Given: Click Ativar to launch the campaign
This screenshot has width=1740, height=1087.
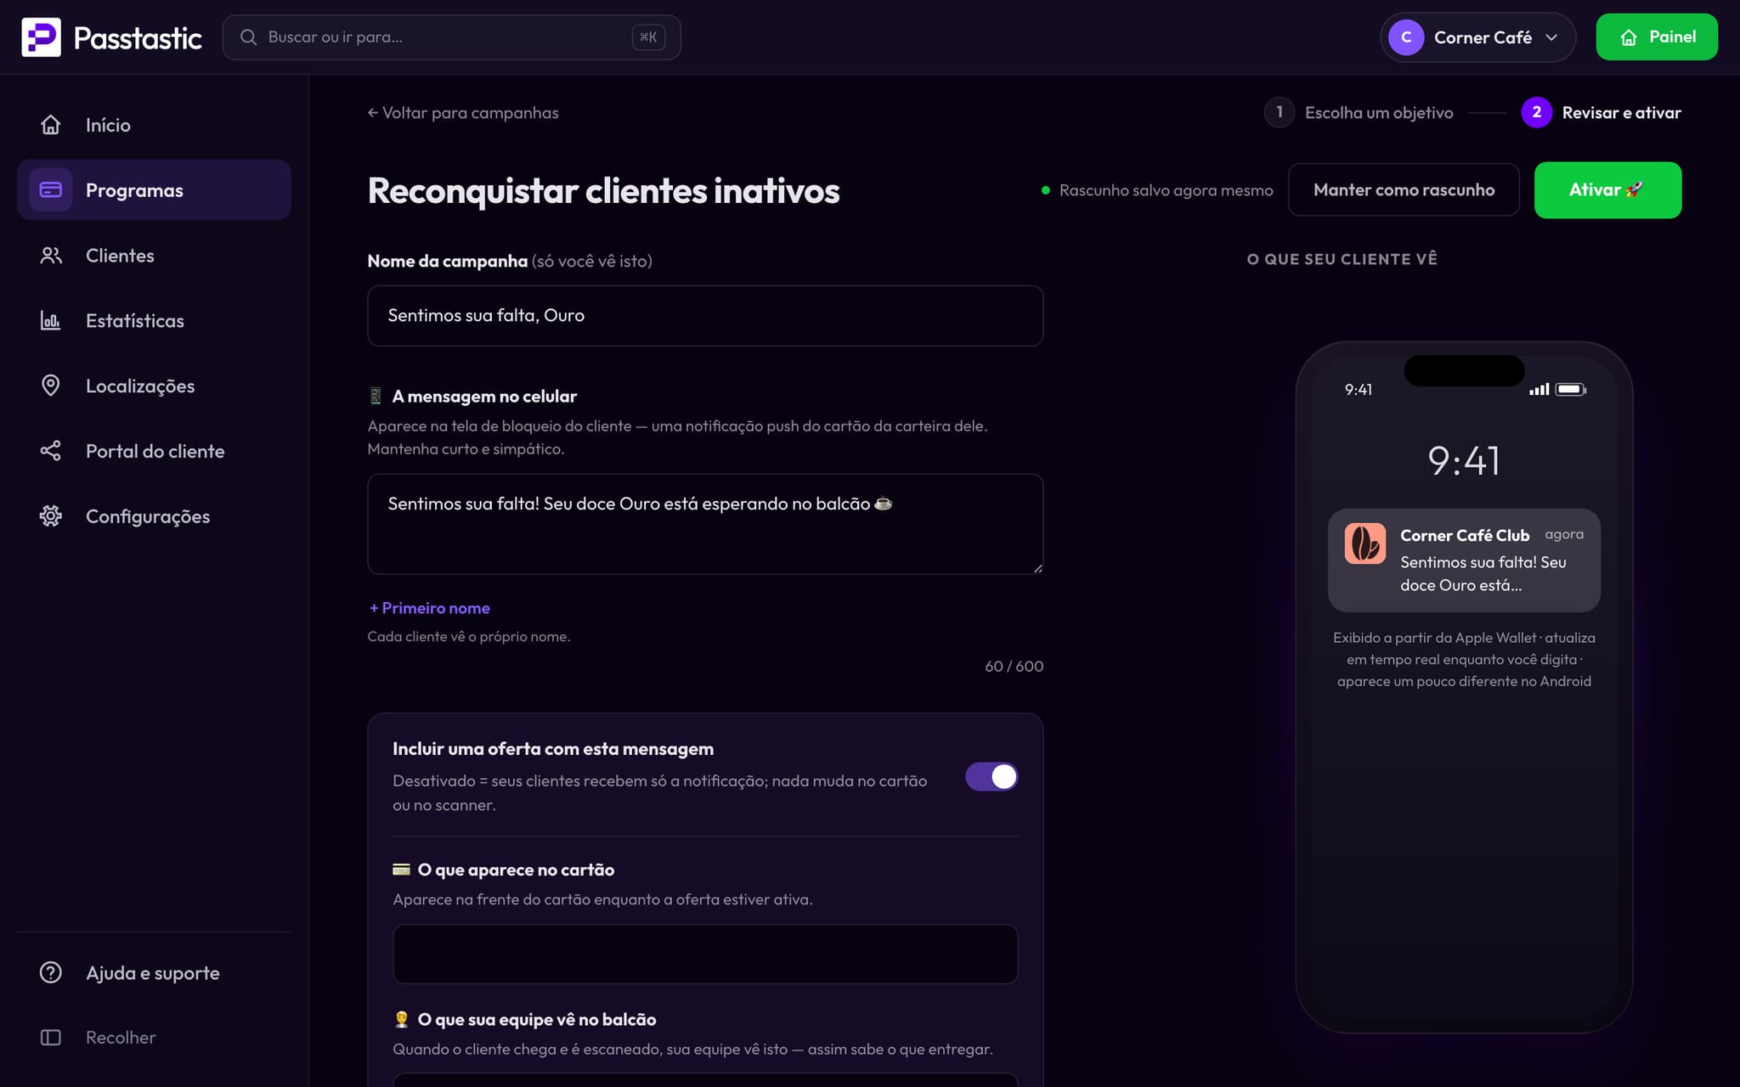Looking at the screenshot, I should coord(1607,190).
